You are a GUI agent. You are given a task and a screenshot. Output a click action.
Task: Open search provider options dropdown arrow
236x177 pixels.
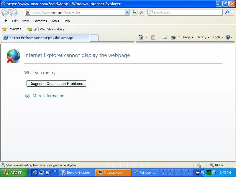coord(232,12)
